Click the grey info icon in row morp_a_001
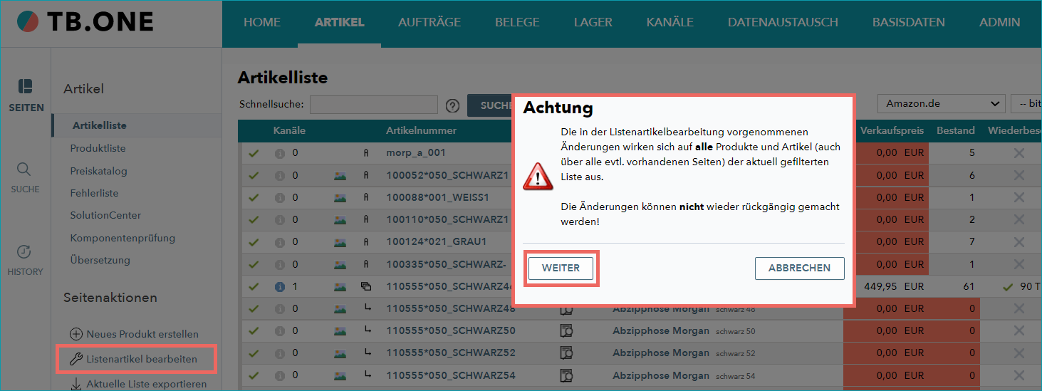 pyautogui.click(x=280, y=153)
